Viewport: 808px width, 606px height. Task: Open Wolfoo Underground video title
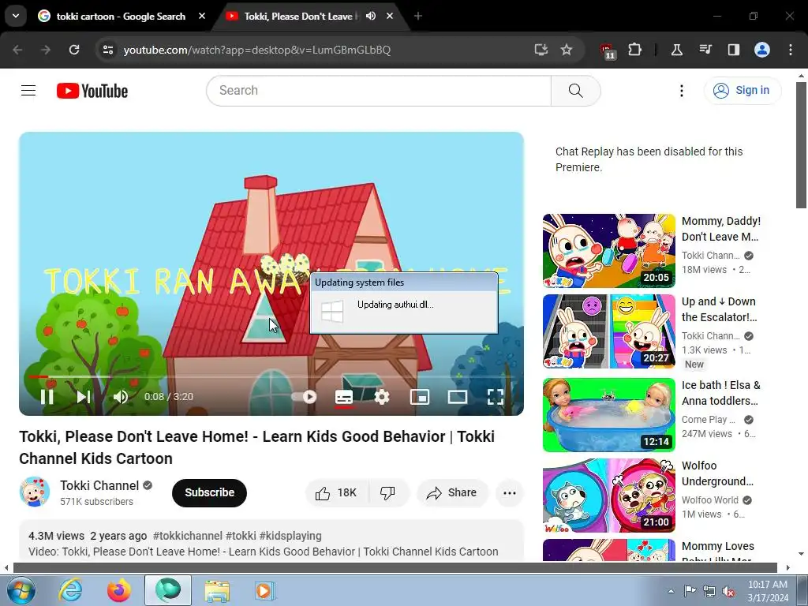[x=717, y=473]
